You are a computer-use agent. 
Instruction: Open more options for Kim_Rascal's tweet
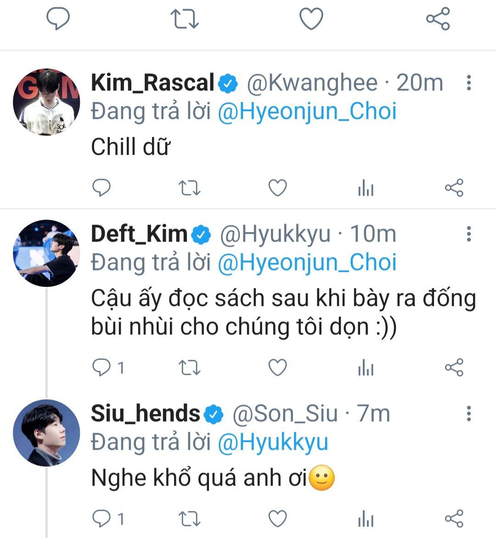468,83
